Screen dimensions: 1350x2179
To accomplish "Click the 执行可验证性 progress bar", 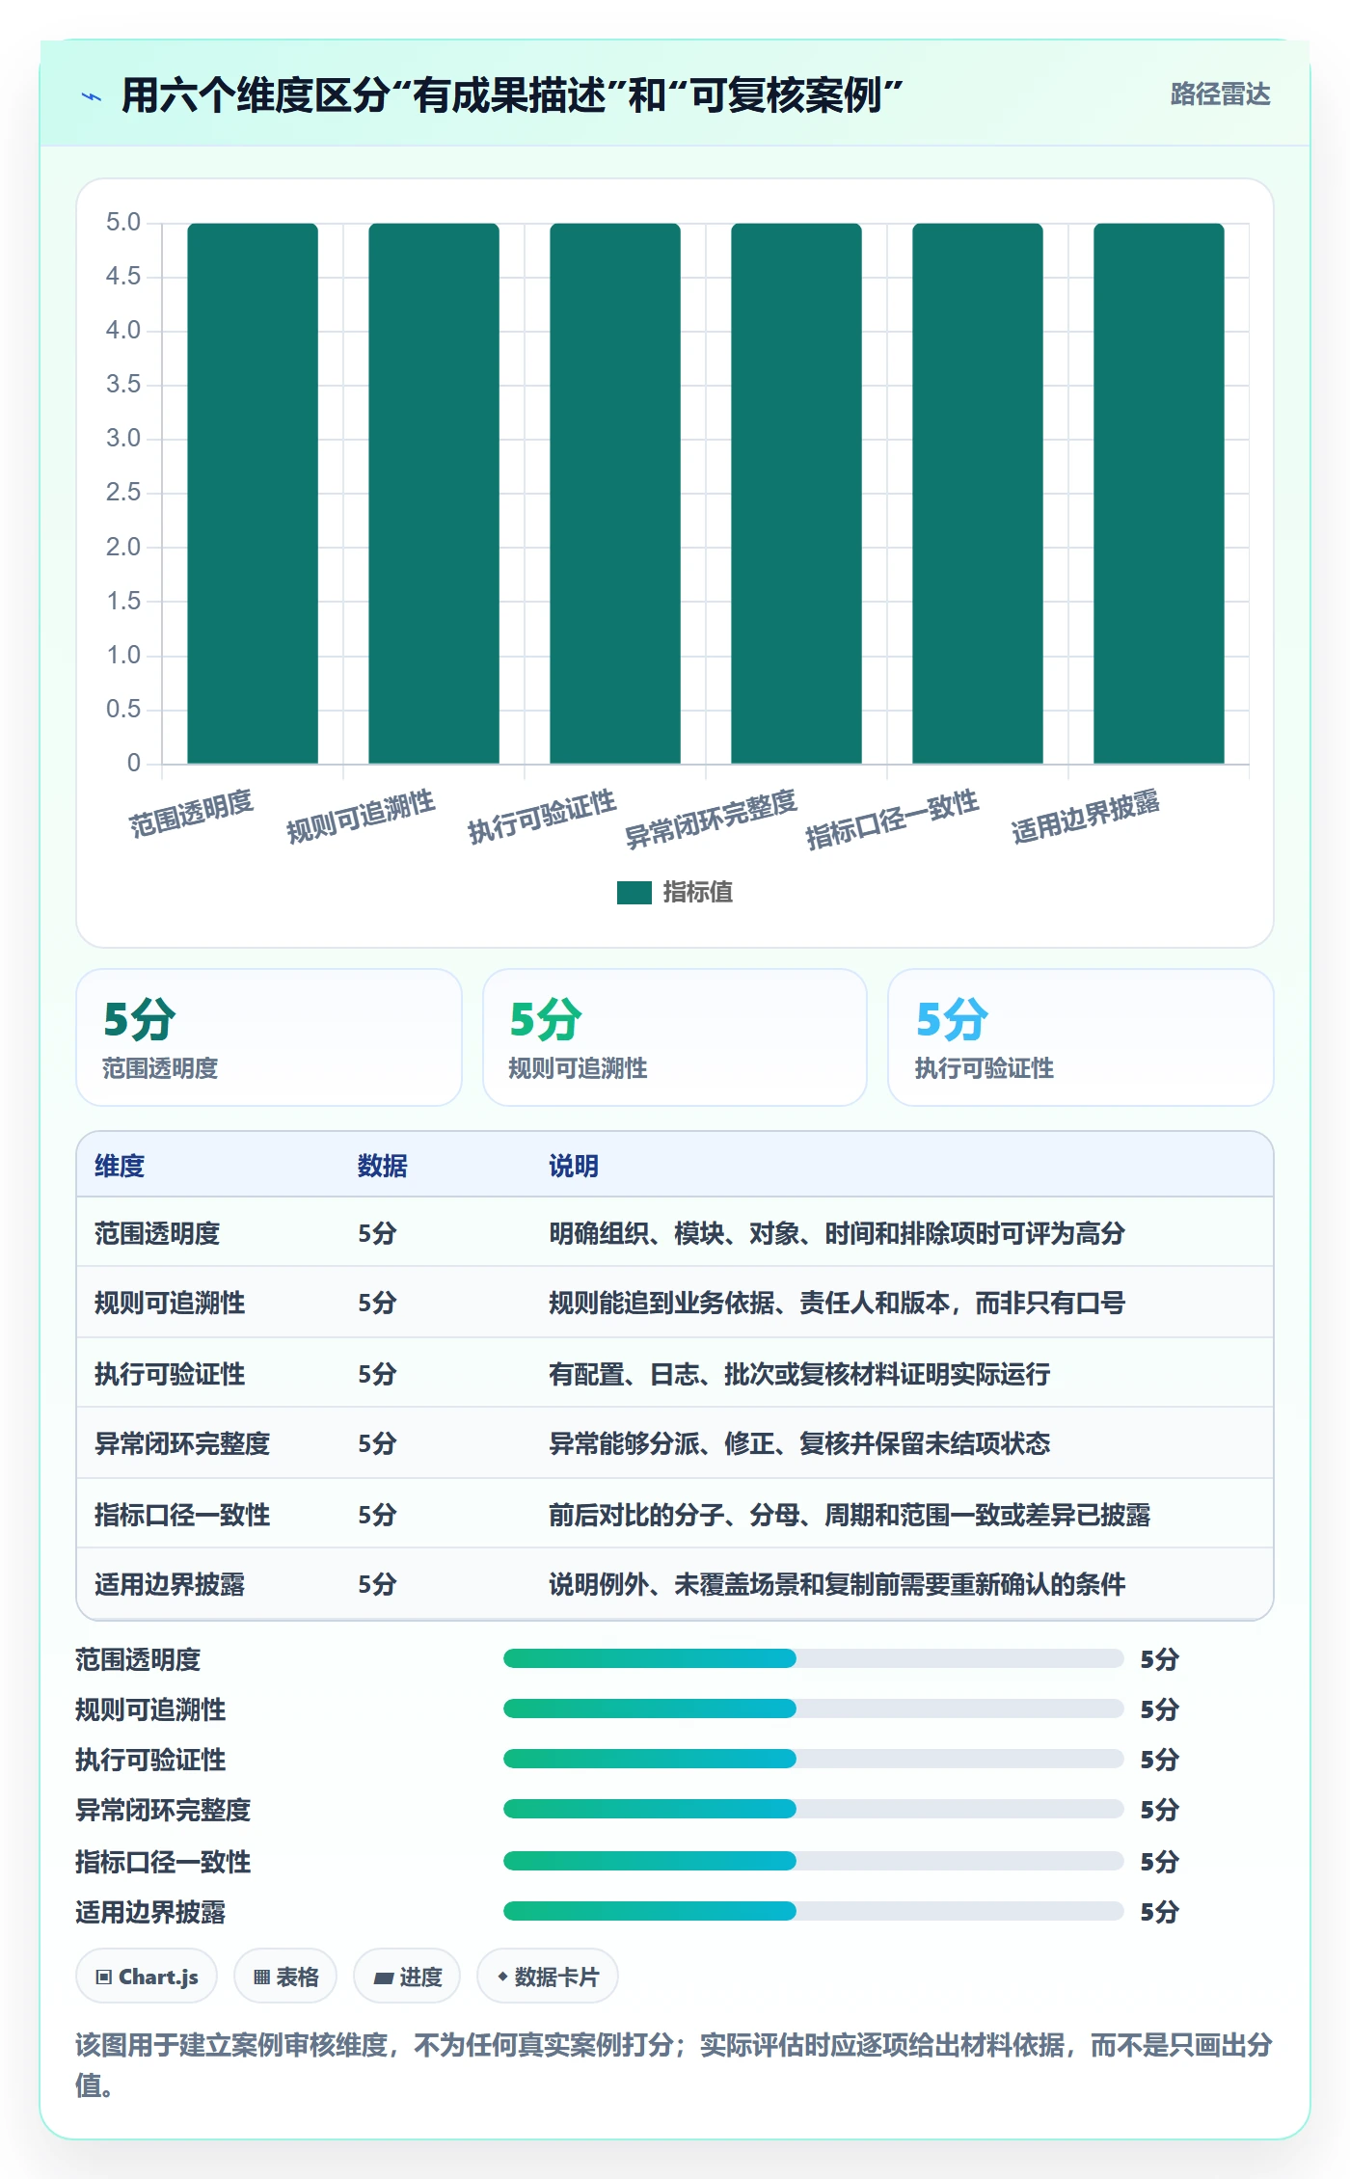I will click(x=814, y=1759).
